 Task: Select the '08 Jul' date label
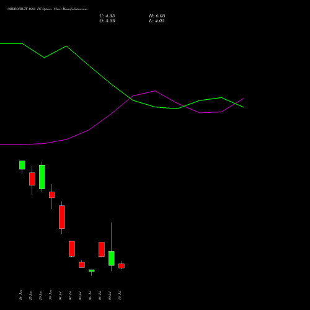100,296
